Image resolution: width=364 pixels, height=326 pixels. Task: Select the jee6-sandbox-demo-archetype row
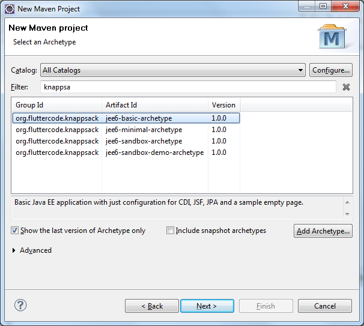point(126,152)
